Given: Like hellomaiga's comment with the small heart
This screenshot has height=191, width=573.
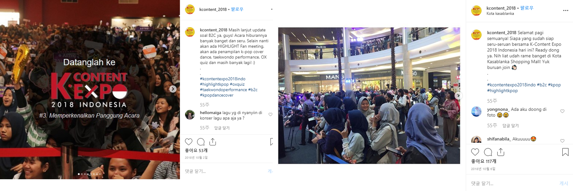Looking at the screenshot, I should tap(270, 114).
